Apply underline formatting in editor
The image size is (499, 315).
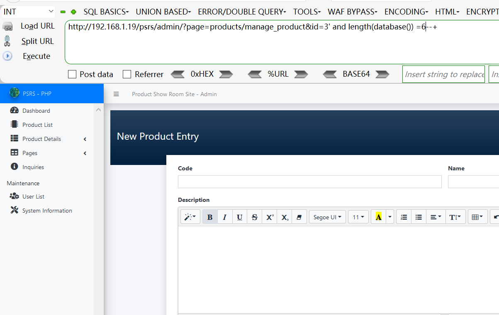[240, 217]
